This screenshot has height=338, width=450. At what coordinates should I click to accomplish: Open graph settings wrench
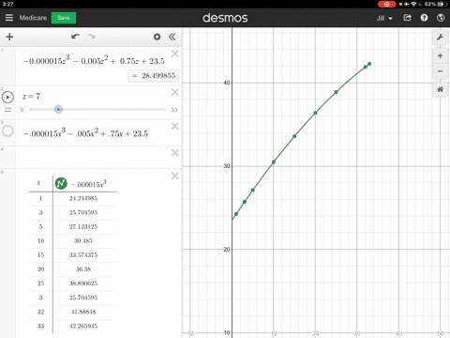click(x=440, y=38)
